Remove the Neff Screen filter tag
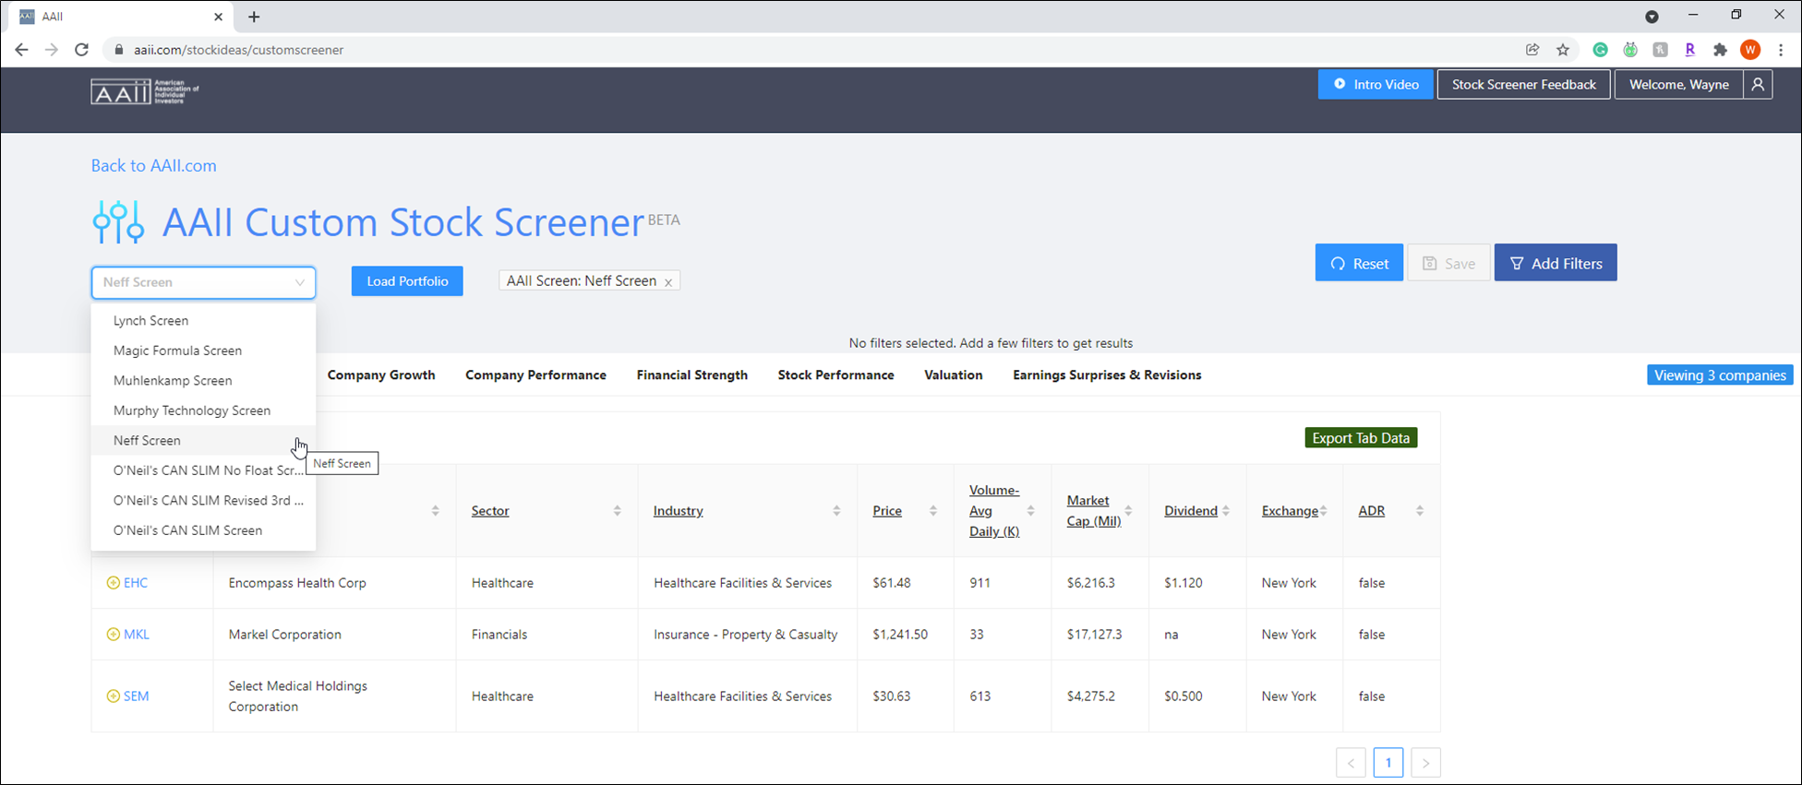This screenshot has height=785, width=1802. [668, 282]
